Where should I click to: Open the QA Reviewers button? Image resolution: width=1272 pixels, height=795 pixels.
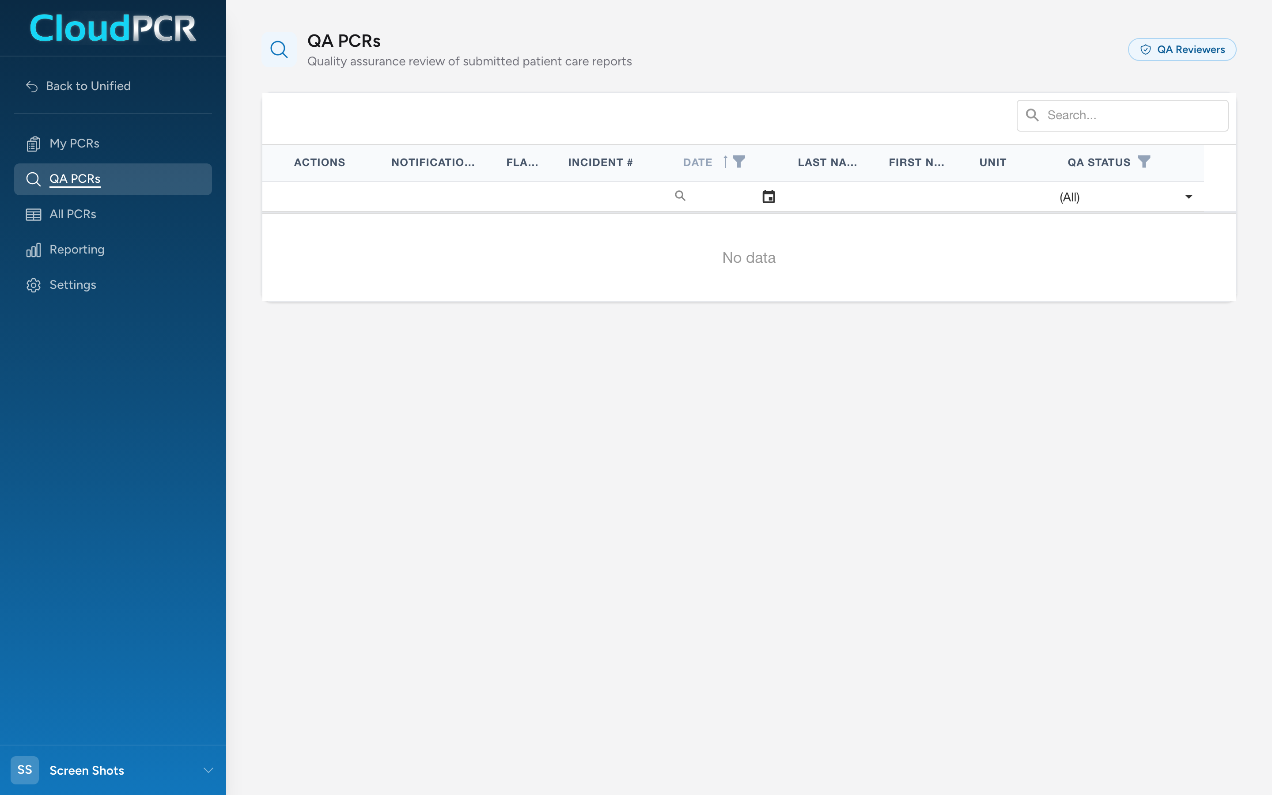coord(1181,49)
